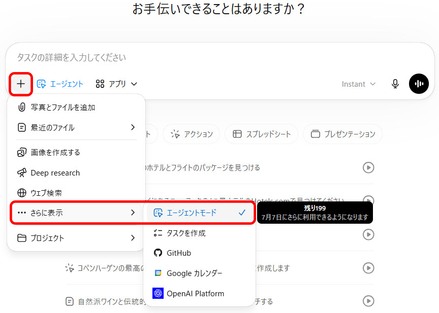Click the sparkle icon beside コペンハーゲン
439x313 pixels.
[x=70, y=268]
